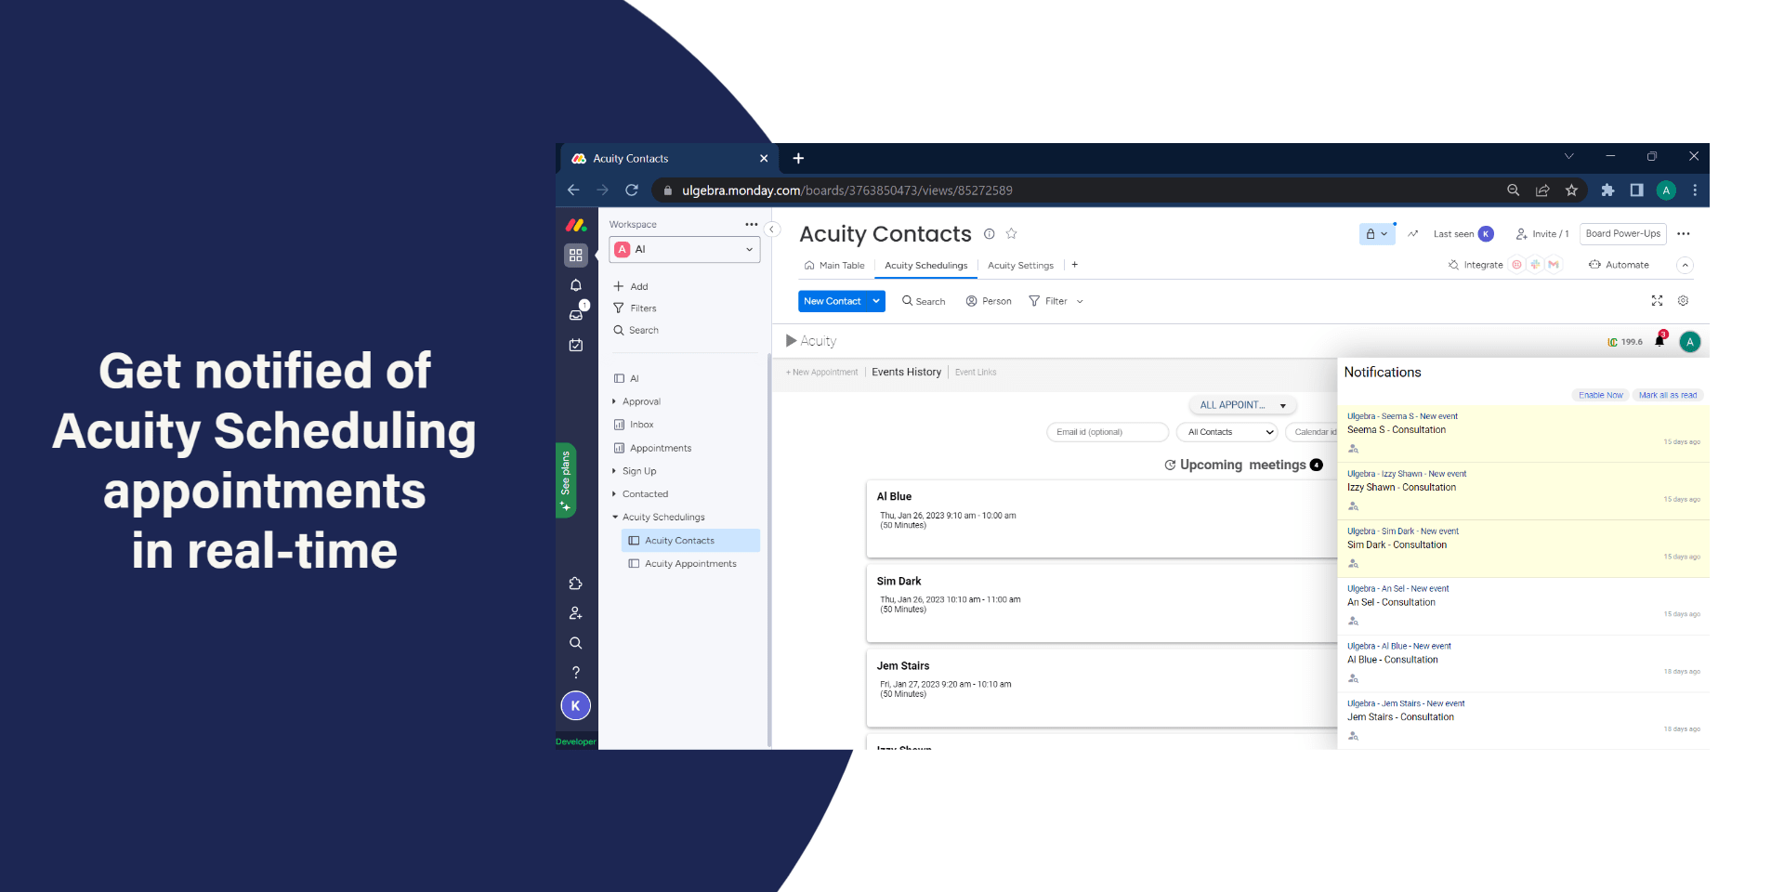The width and height of the screenshot is (1784, 892).
Task: Open Events History tab
Action: (906, 372)
